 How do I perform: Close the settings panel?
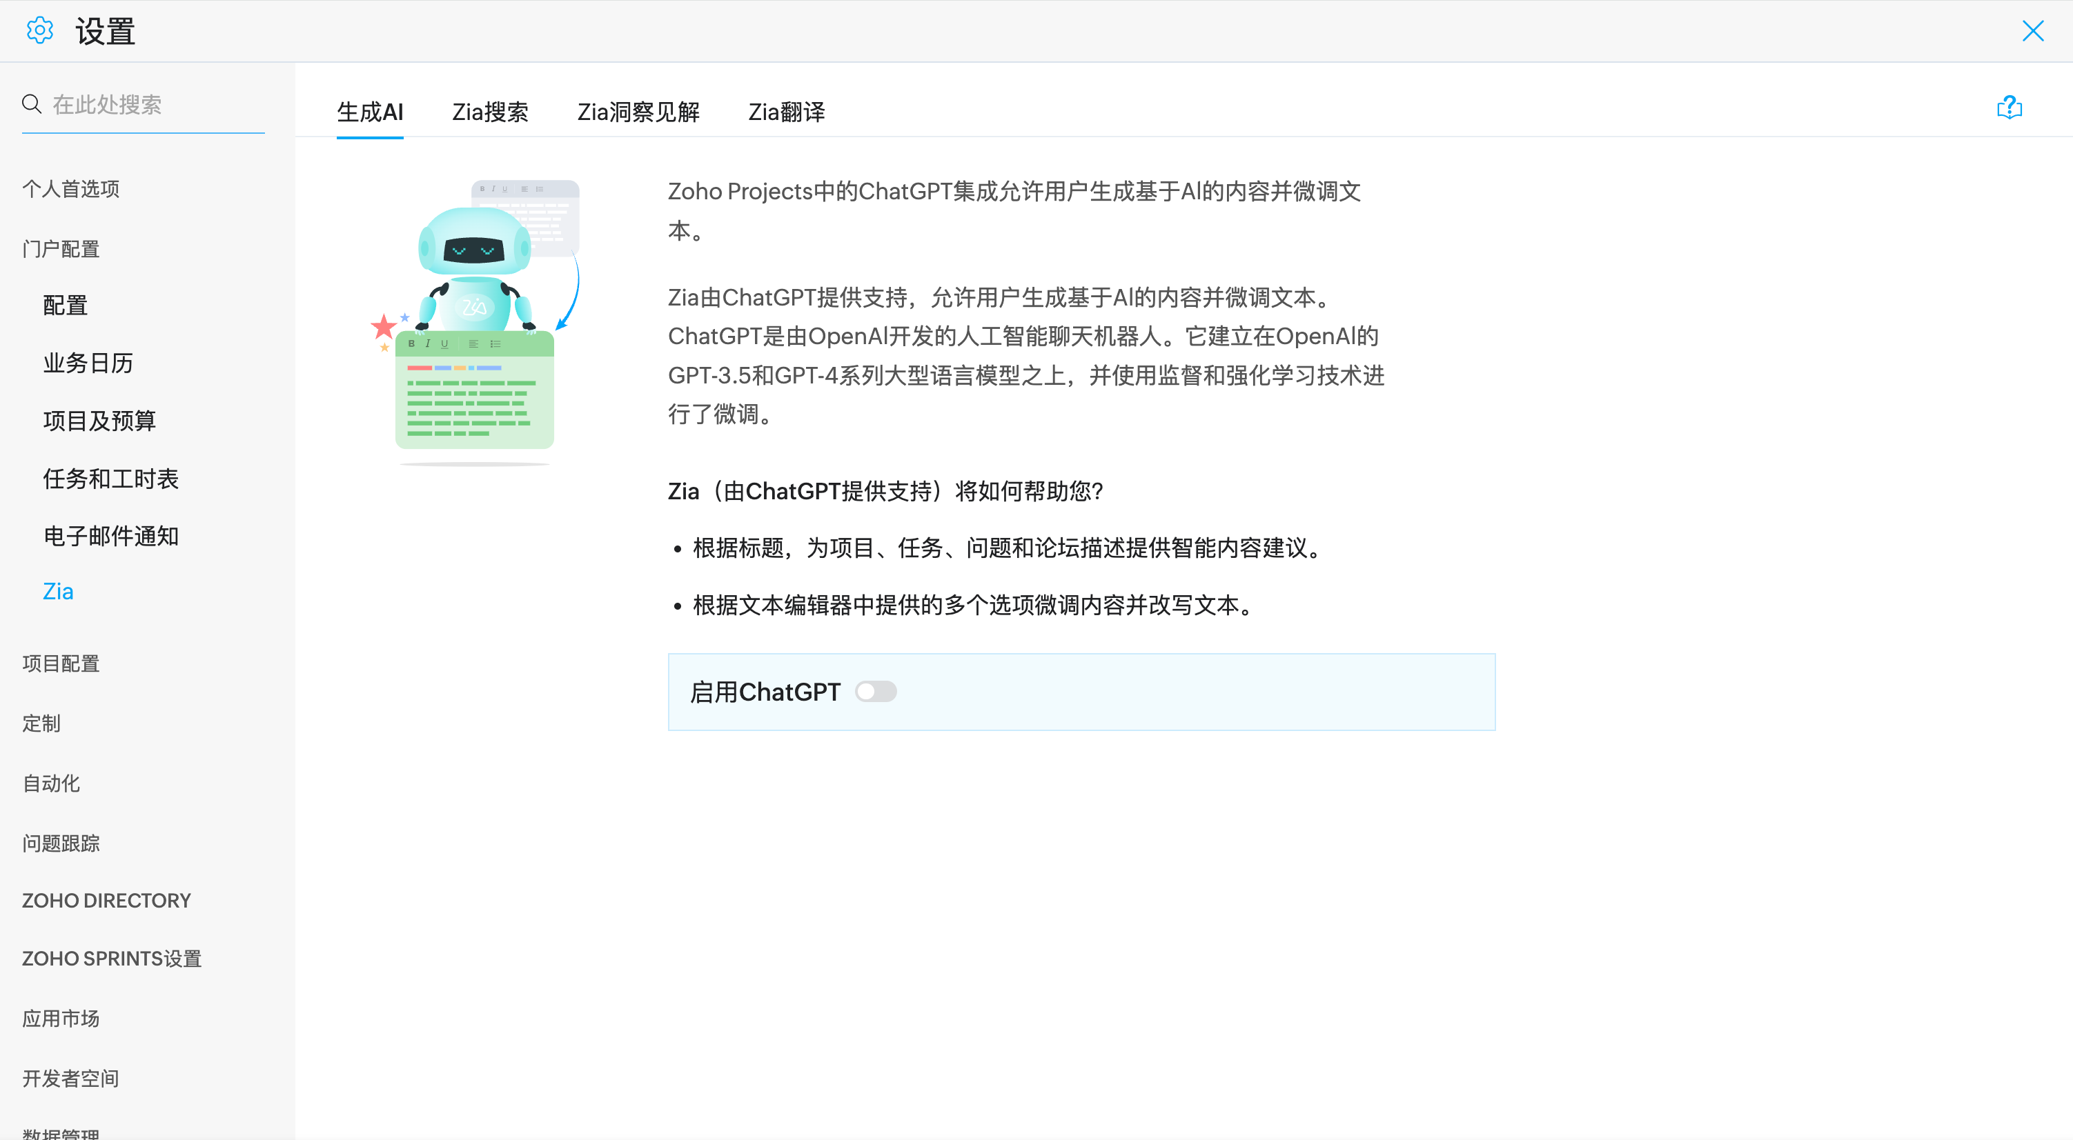point(2033,30)
